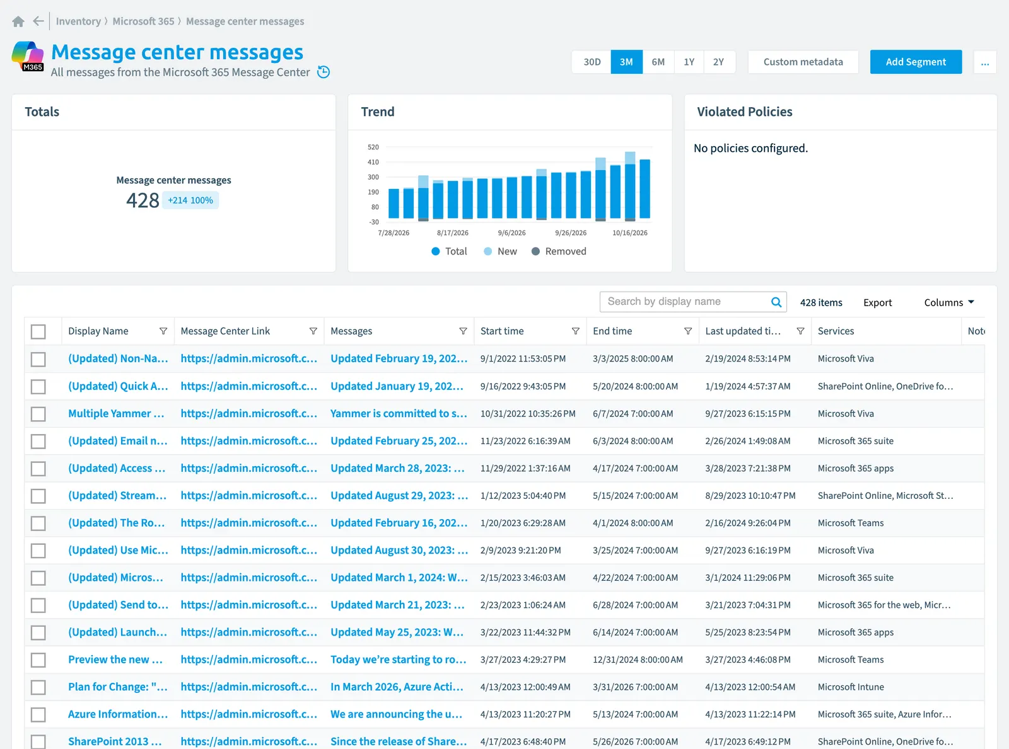Open Messages column filter icon

pos(463,331)
